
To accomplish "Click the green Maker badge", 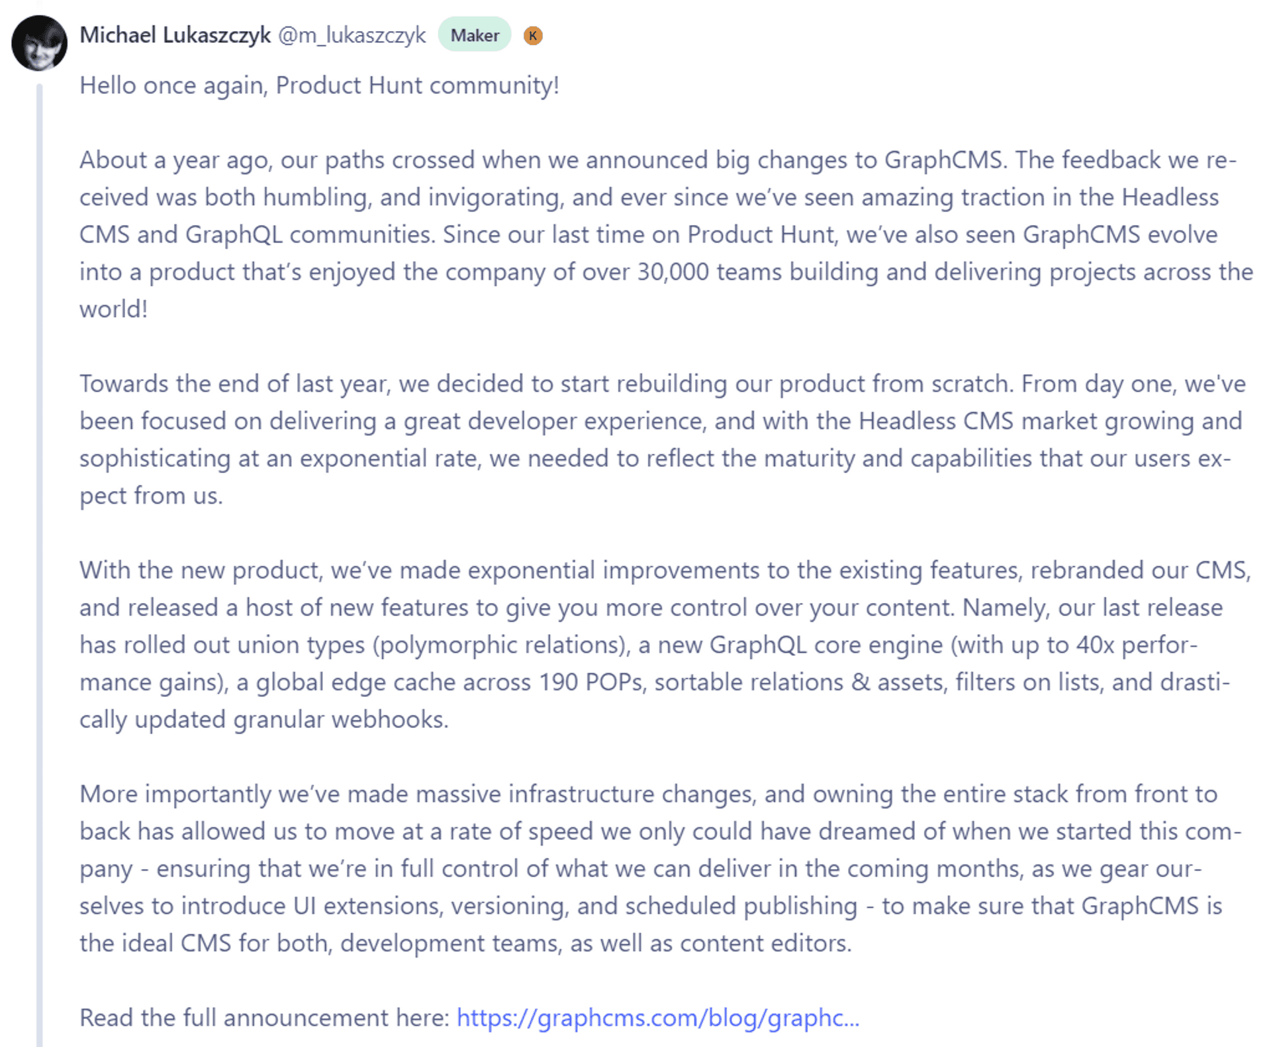I will click(474, 35).
